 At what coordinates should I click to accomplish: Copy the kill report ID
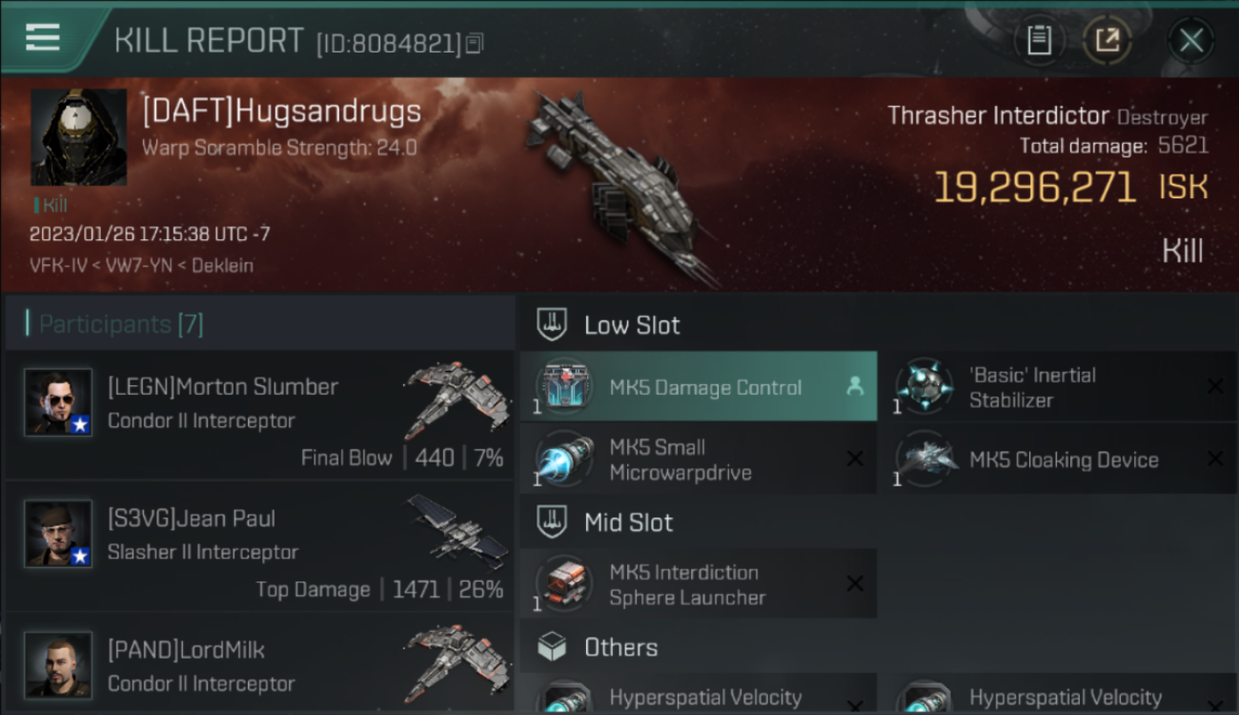[x=475, y=43]
